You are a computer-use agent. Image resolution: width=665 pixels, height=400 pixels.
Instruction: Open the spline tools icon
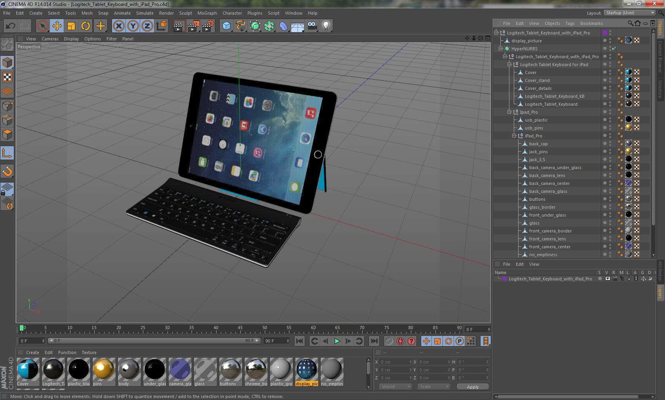click(x=241, y=26)
